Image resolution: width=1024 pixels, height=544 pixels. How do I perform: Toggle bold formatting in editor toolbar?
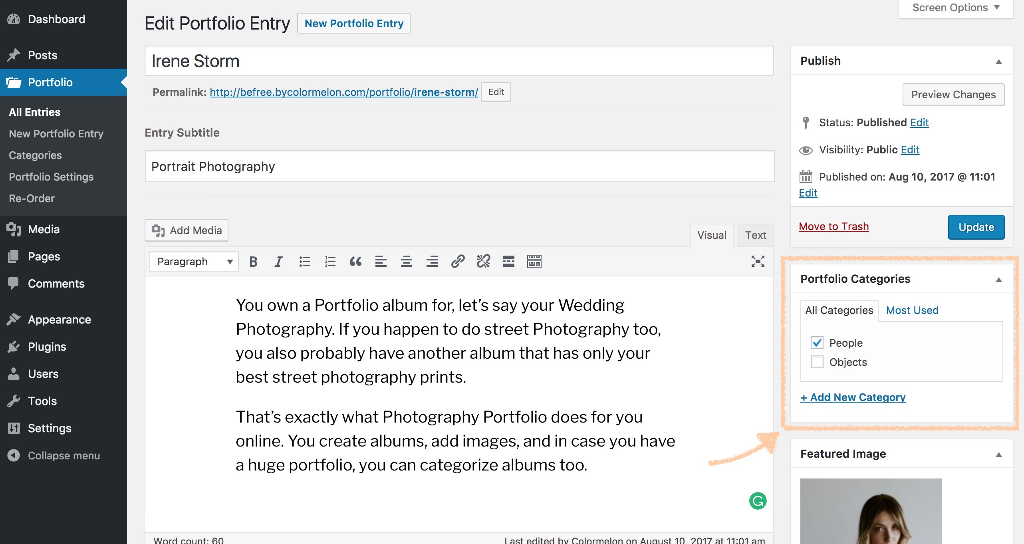tap(253, 262)
